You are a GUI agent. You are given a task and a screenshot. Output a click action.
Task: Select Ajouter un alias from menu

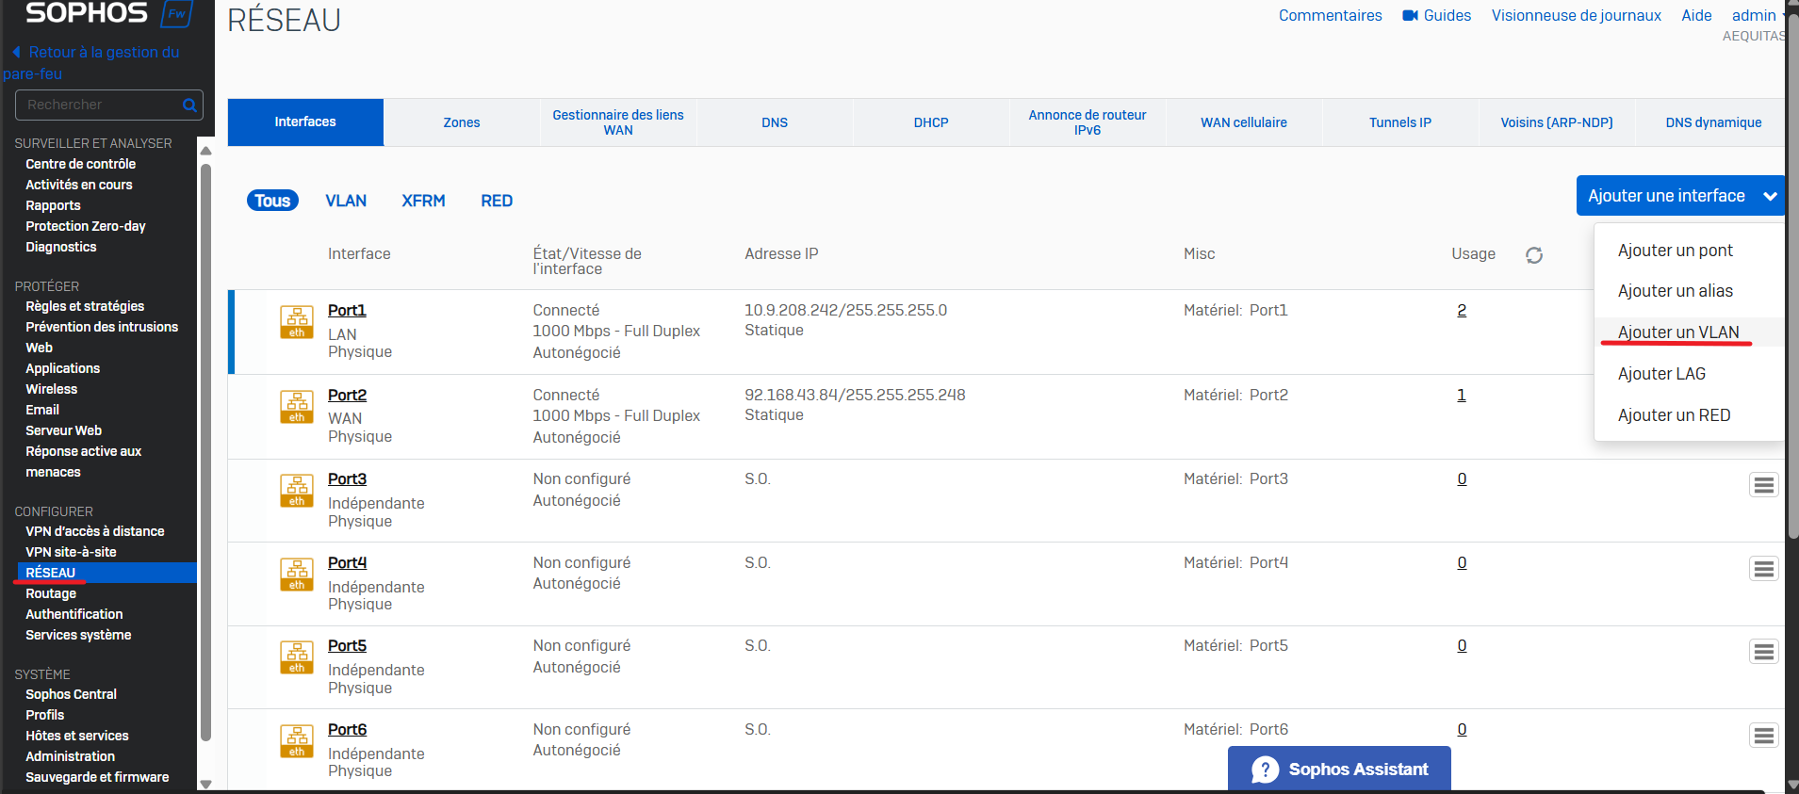click(1676, 291)
